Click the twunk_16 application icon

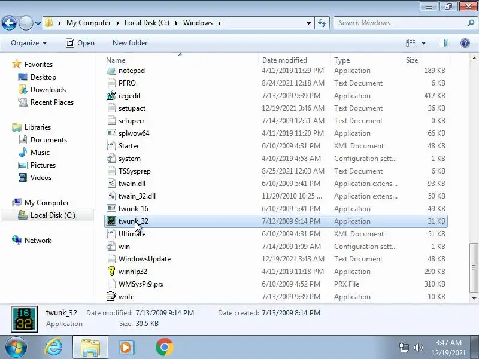coord(111,208)
